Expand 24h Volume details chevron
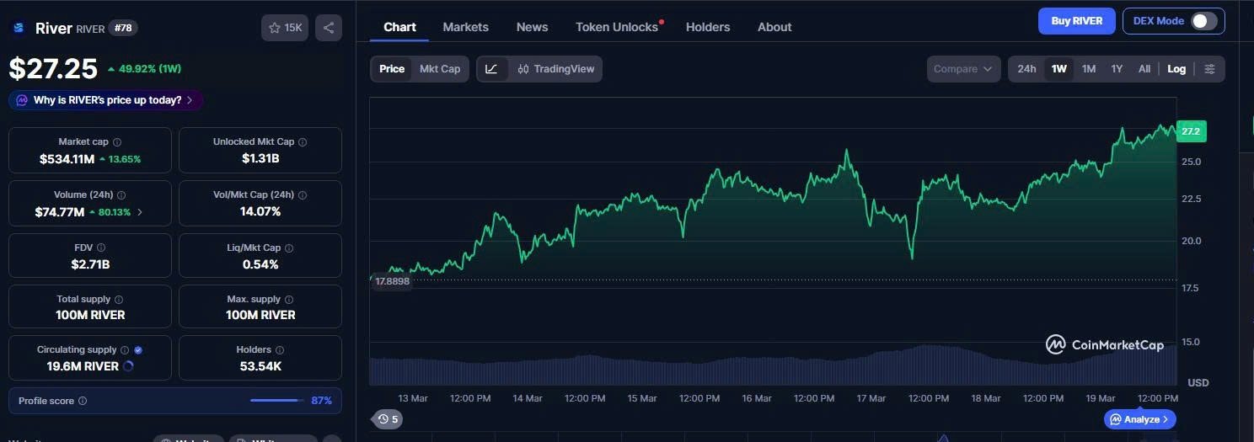The image size is (1254, 442). tap(140, 212)
